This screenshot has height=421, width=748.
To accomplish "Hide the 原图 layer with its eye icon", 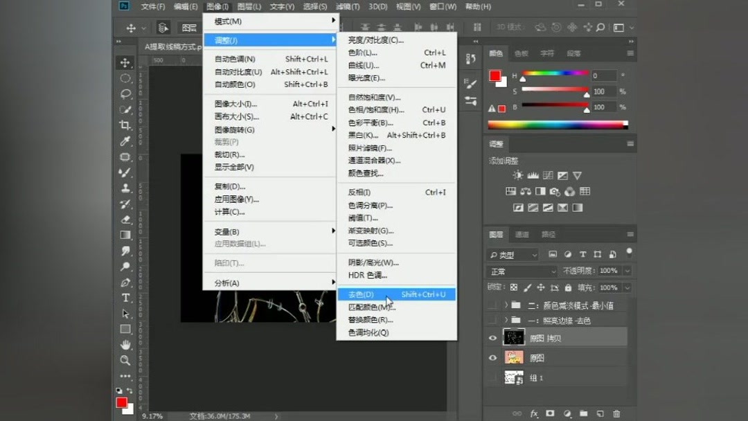I will point(492,357).
